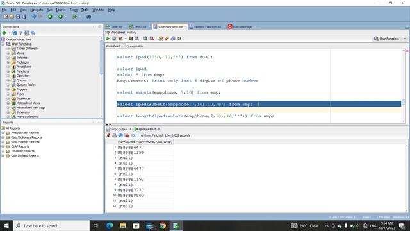Expand the Tables (Filtered) node

pos(8,49)
